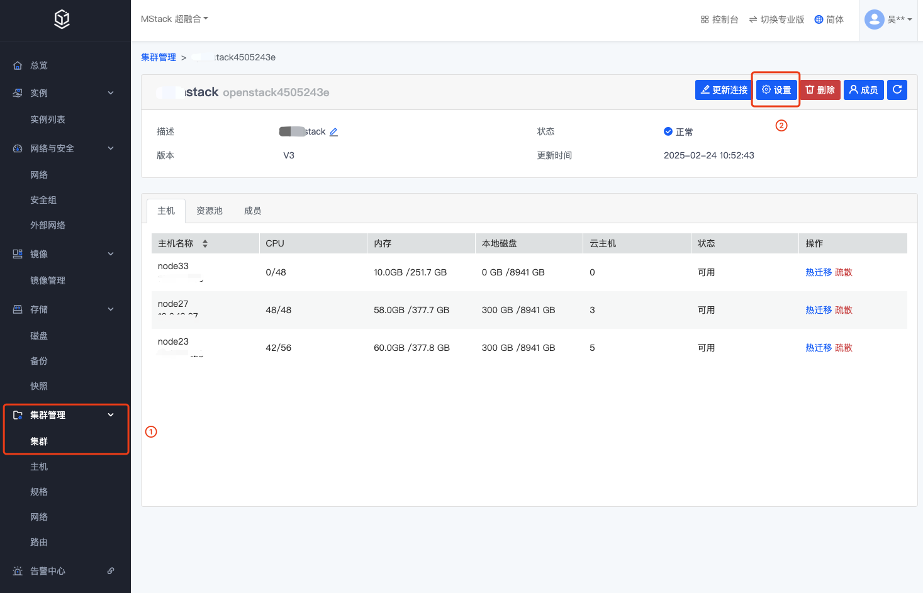Switch to the 成员 tab
Viewport: 923px width, 593px height.
tap(253, 211)
